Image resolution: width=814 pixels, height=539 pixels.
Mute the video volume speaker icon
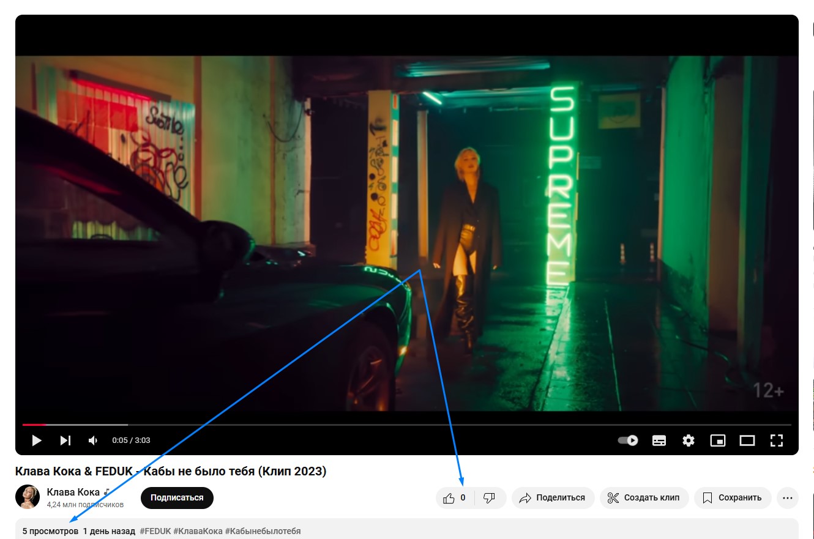click(x=93, y=440)
